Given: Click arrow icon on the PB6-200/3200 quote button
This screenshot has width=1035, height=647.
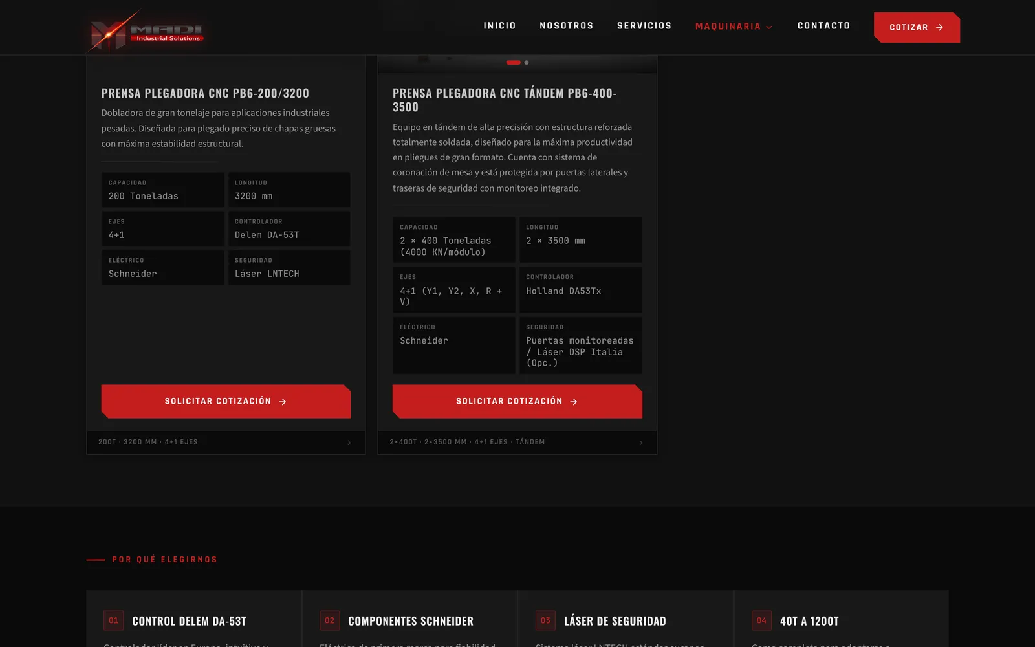Looking at the screenshot, I should (283, 402).
